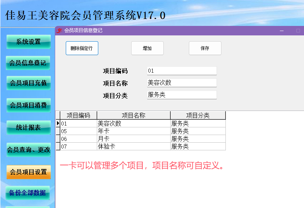The image size is (304, 208).
Task: Click 服务类 in the 体验卡 row
Action: pyautogui.click(x=198, y=146)
